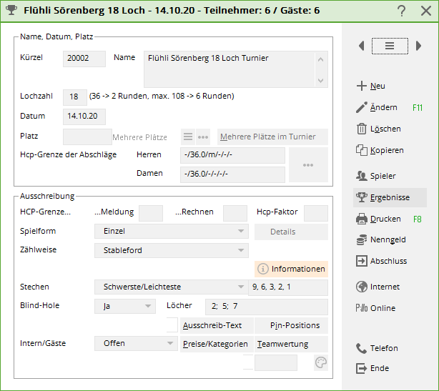Expand the Spielform Einzel dropdown
The image size is (439, 391).
click(171, 232)
